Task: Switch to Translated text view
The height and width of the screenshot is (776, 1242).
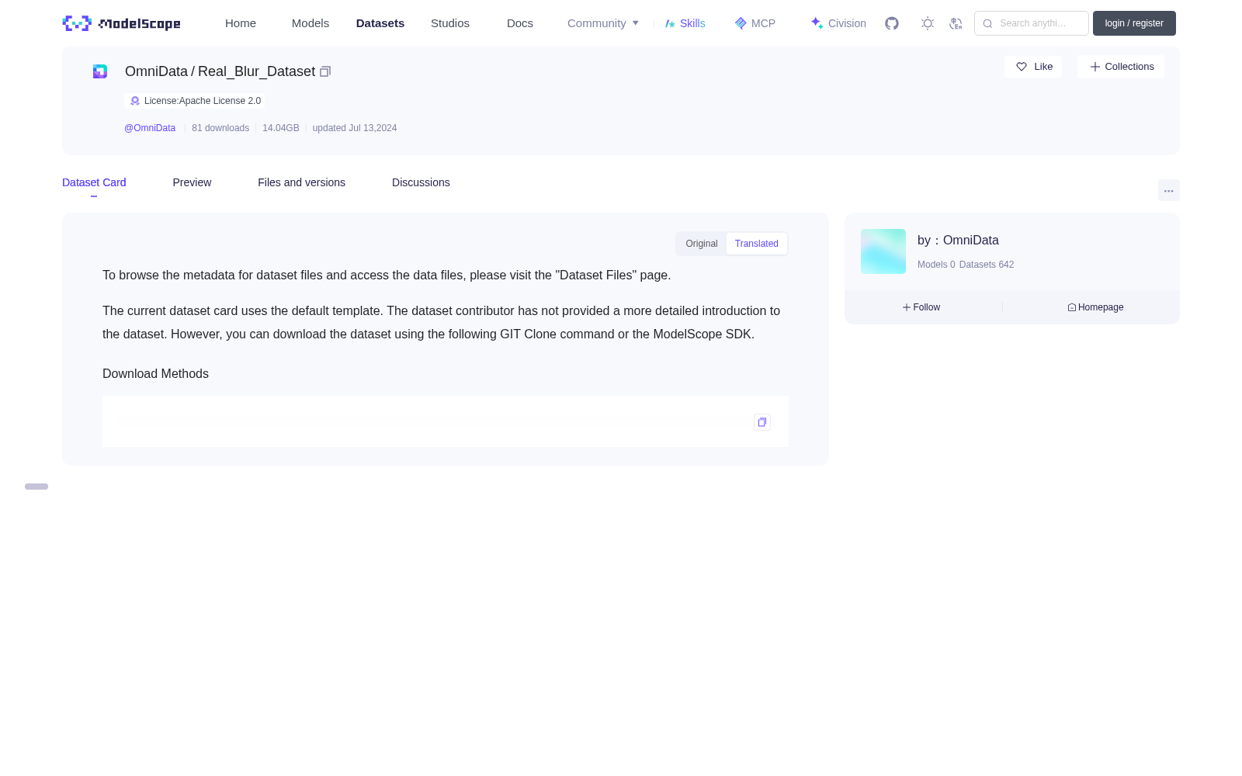Action: click(x=757, y=244)
